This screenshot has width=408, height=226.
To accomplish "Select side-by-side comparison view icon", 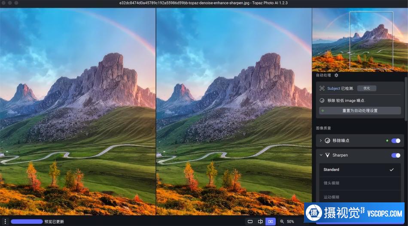I will click(271, 222).
